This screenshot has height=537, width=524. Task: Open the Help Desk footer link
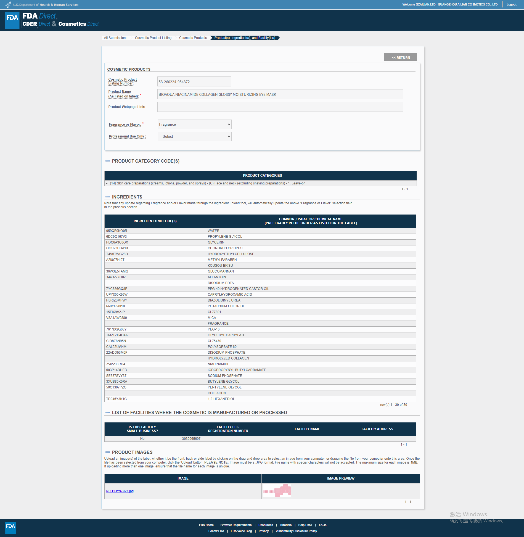pos(305,525)
